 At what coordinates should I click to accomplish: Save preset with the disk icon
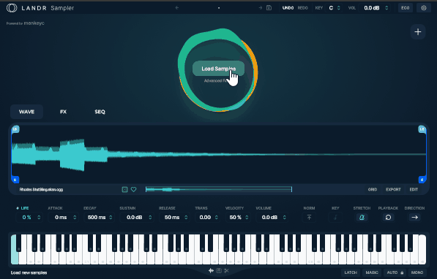[x=269, y=8]
